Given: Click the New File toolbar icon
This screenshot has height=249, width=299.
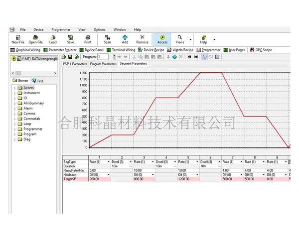Looking at the screenshot, I should 17,37.
